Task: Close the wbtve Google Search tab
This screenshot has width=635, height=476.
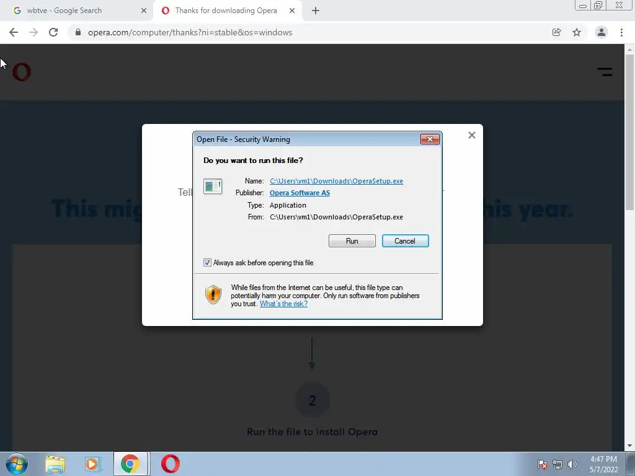Action: (x=144, y=11)
